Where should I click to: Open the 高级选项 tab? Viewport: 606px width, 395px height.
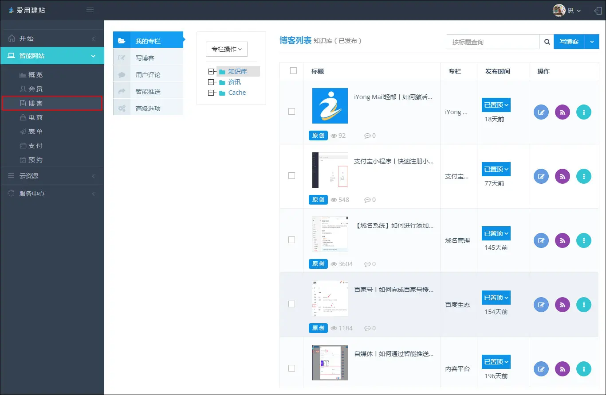tap(148, 108)
